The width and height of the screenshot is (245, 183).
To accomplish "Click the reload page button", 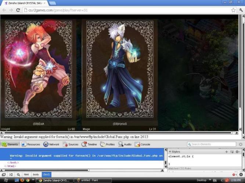I will click(x=18, y=10).
